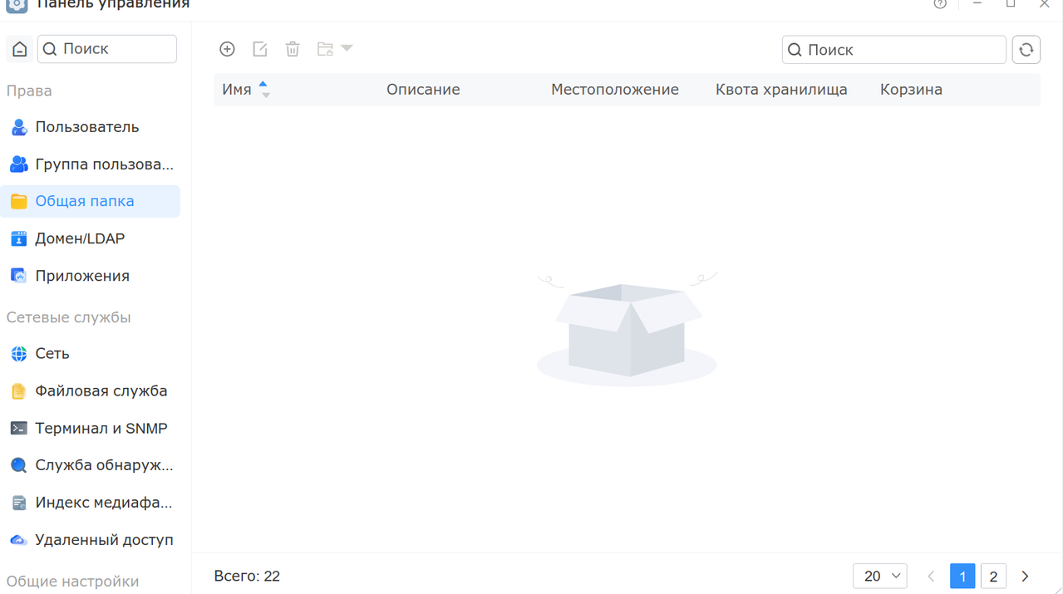Open Служба обнаружения section
This screenshot has height=594, width=1063.
(90, 465)
